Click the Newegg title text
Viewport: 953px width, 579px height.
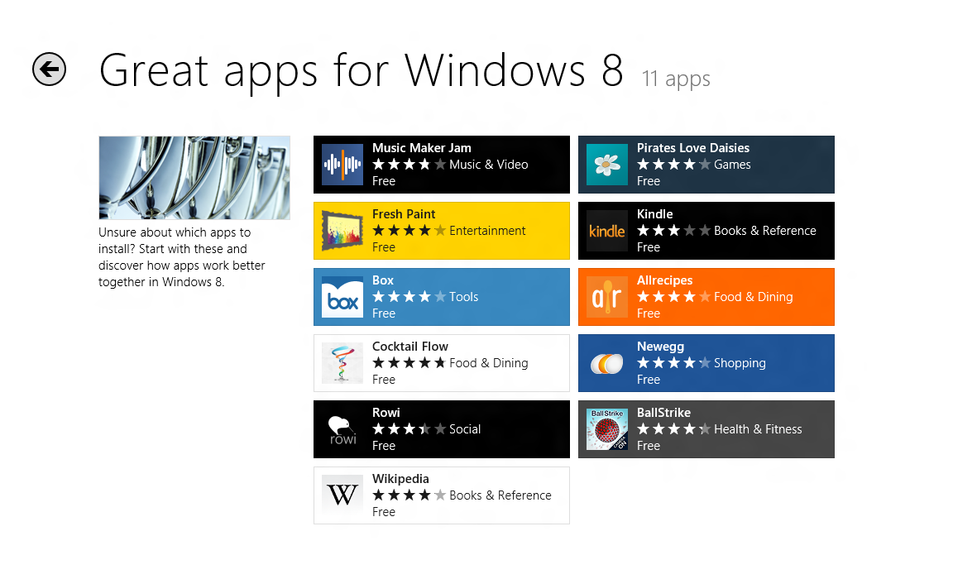pyautogui.click(x=661, y=347)
